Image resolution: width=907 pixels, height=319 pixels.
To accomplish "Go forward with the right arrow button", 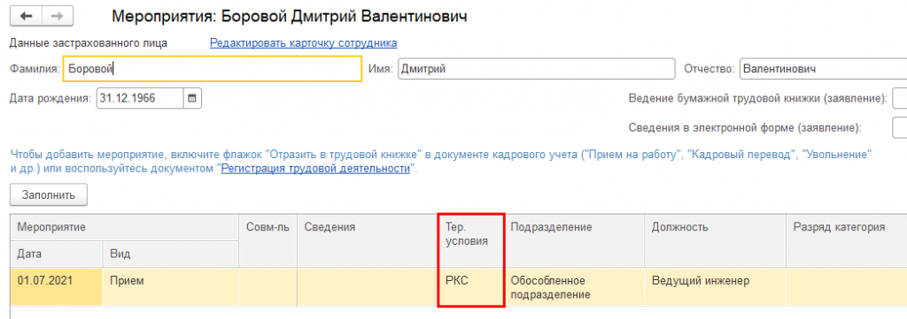I will pyautogui.click(x=57, y=16).
